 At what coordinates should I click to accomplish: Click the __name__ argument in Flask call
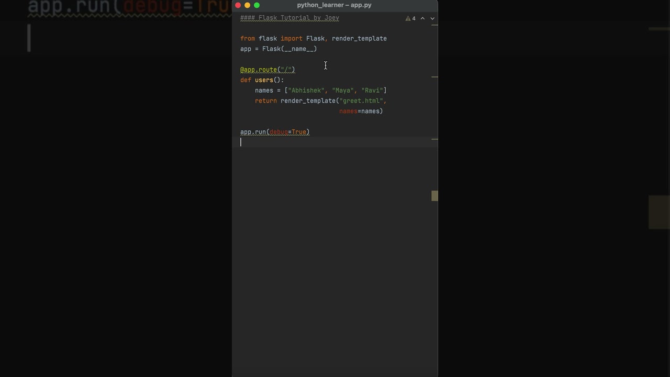299,49
